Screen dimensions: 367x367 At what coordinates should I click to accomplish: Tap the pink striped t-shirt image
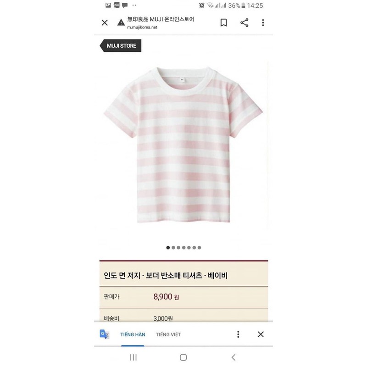coord(183,145)
